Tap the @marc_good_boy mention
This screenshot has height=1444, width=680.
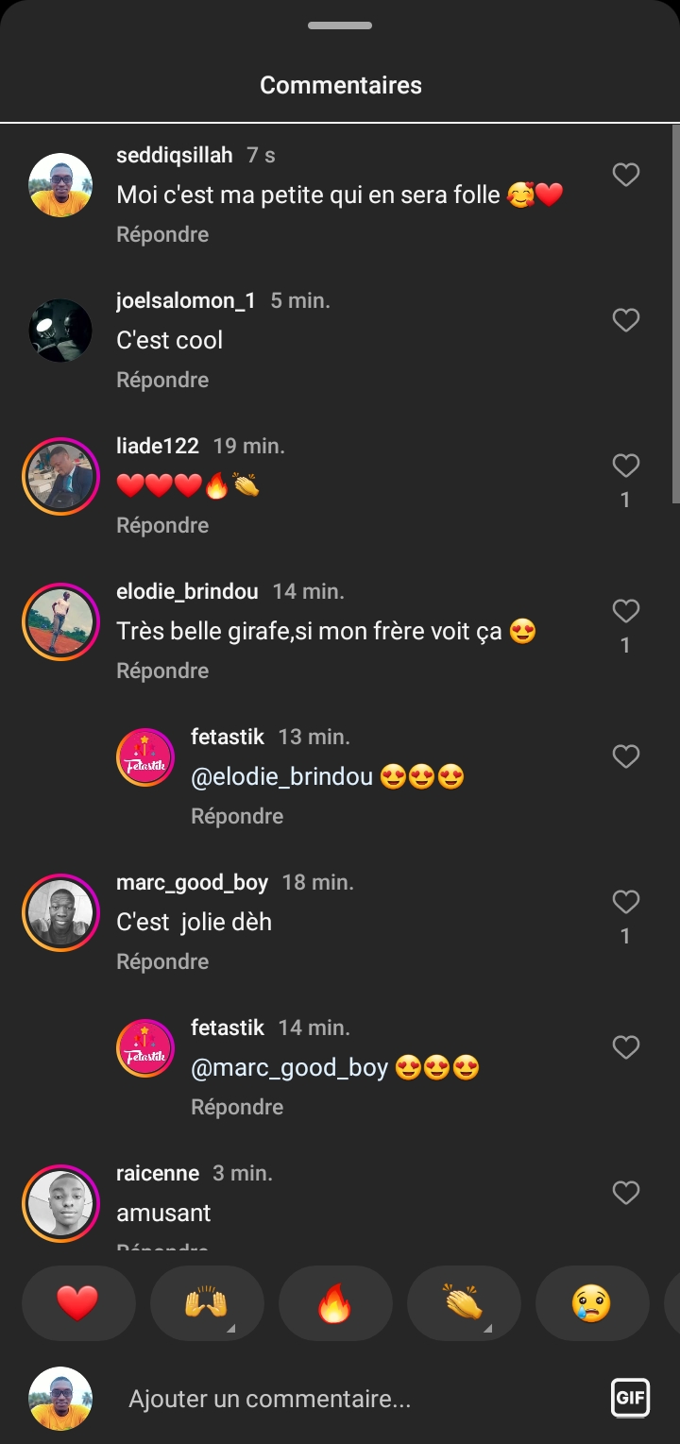click(x=289, y=1068)
